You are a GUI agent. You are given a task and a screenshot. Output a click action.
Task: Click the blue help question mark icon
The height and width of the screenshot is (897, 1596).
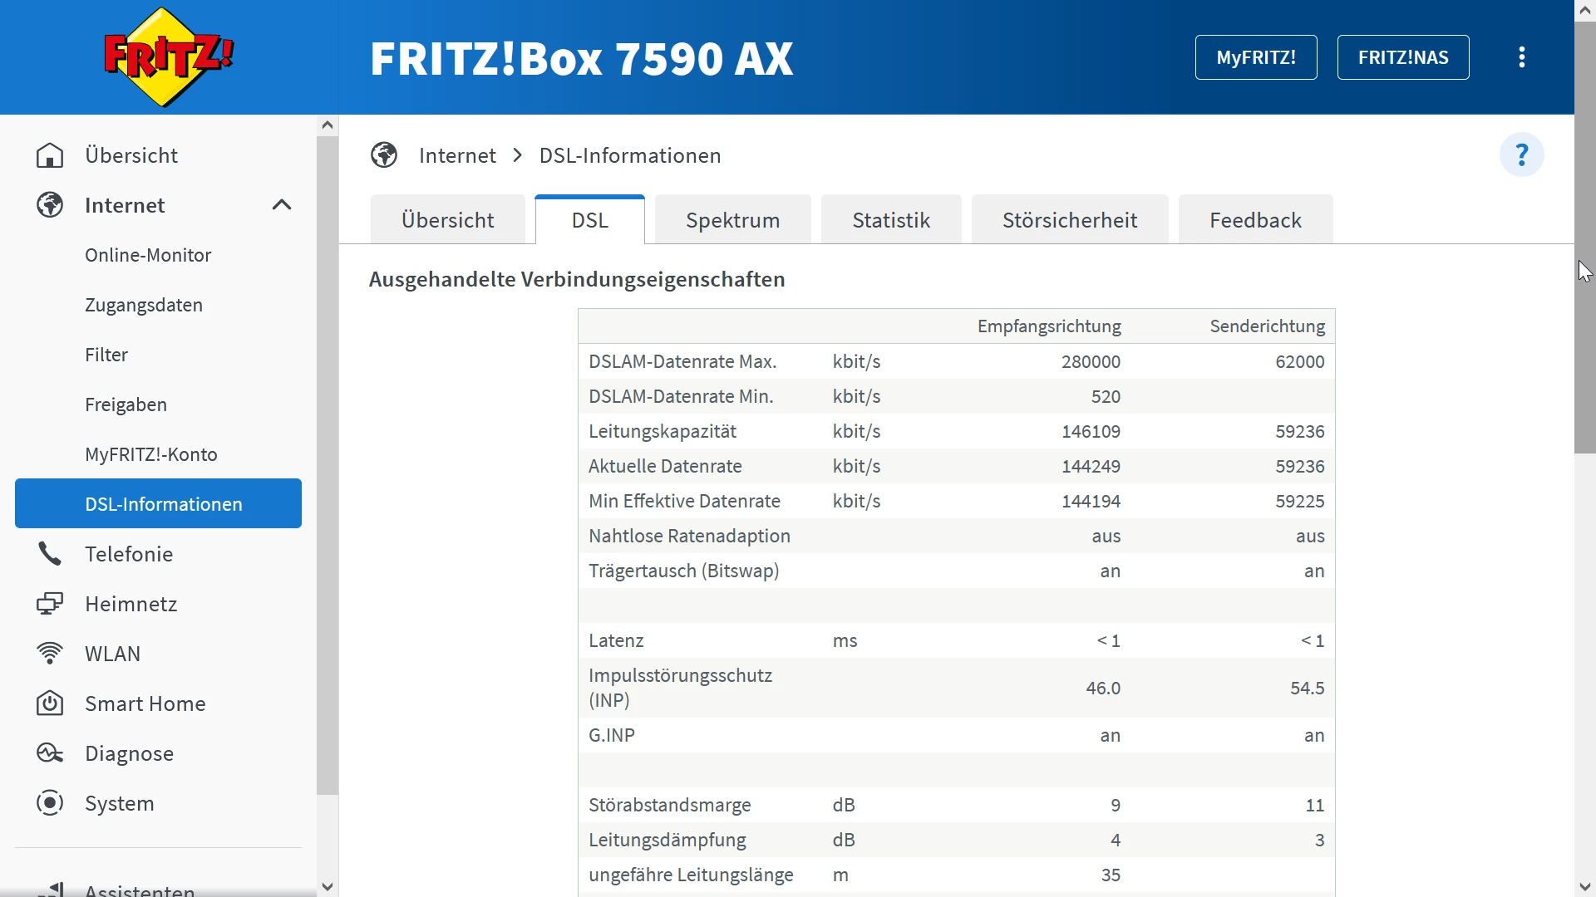[x=1521, y=155]
